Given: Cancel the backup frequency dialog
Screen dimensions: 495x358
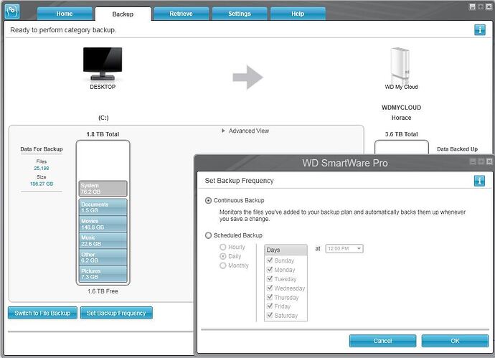Looking at the screenshot, I should [x=382, y=341].
